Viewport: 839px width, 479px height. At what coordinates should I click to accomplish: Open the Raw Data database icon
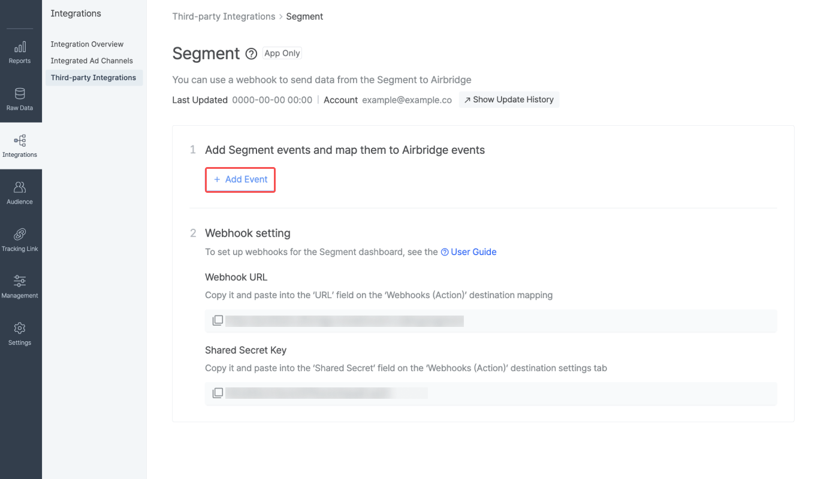tap(20, 94)
